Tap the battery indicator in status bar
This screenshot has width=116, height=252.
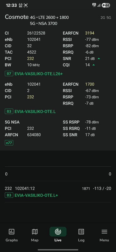106,5
